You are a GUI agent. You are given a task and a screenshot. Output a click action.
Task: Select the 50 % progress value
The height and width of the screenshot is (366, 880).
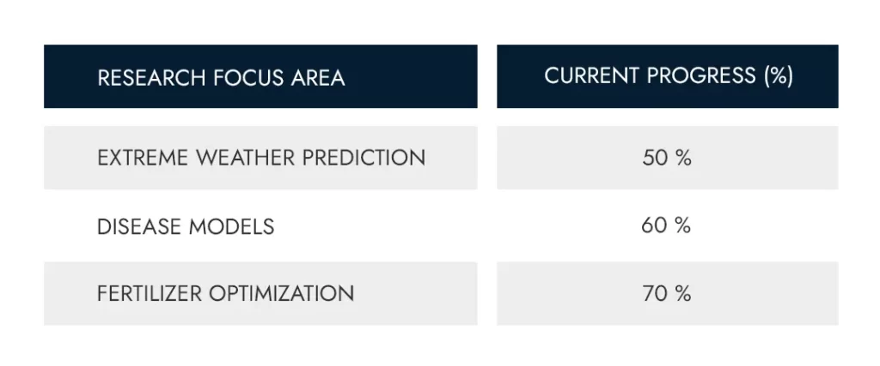tap(667, 158)
